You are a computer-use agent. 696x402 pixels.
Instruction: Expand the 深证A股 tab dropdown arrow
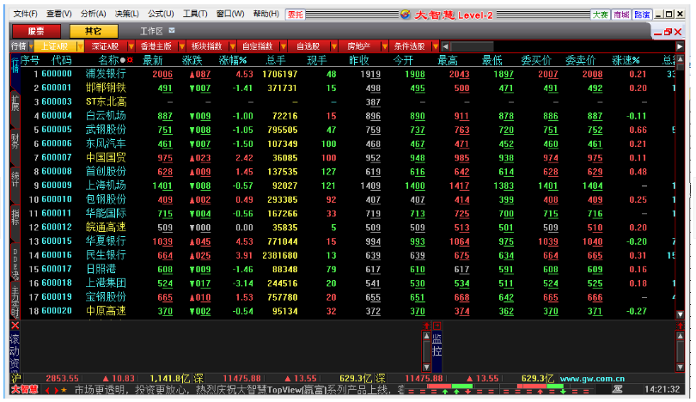coord(131,46)
